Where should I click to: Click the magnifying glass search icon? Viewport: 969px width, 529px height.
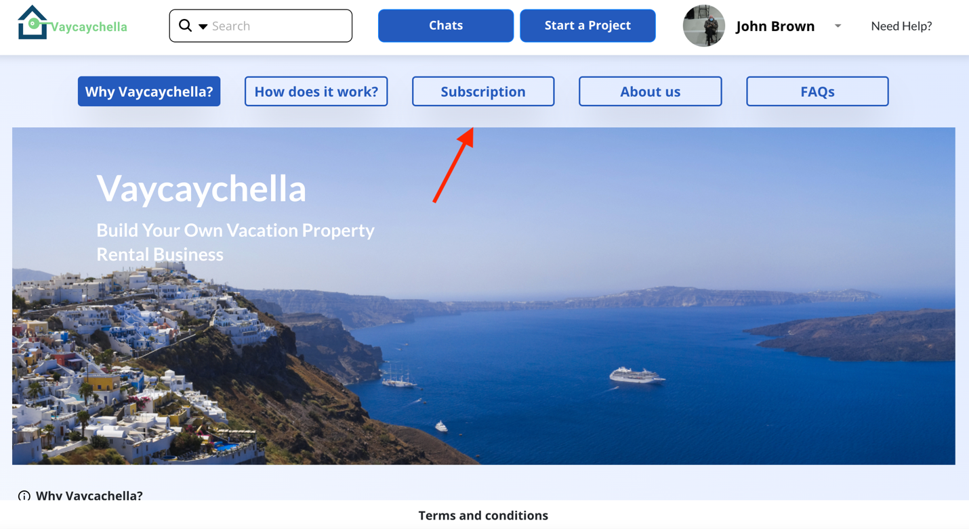tap(185, 26)
